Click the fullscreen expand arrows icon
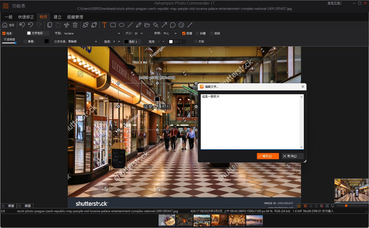 click(x=327, y=206)
